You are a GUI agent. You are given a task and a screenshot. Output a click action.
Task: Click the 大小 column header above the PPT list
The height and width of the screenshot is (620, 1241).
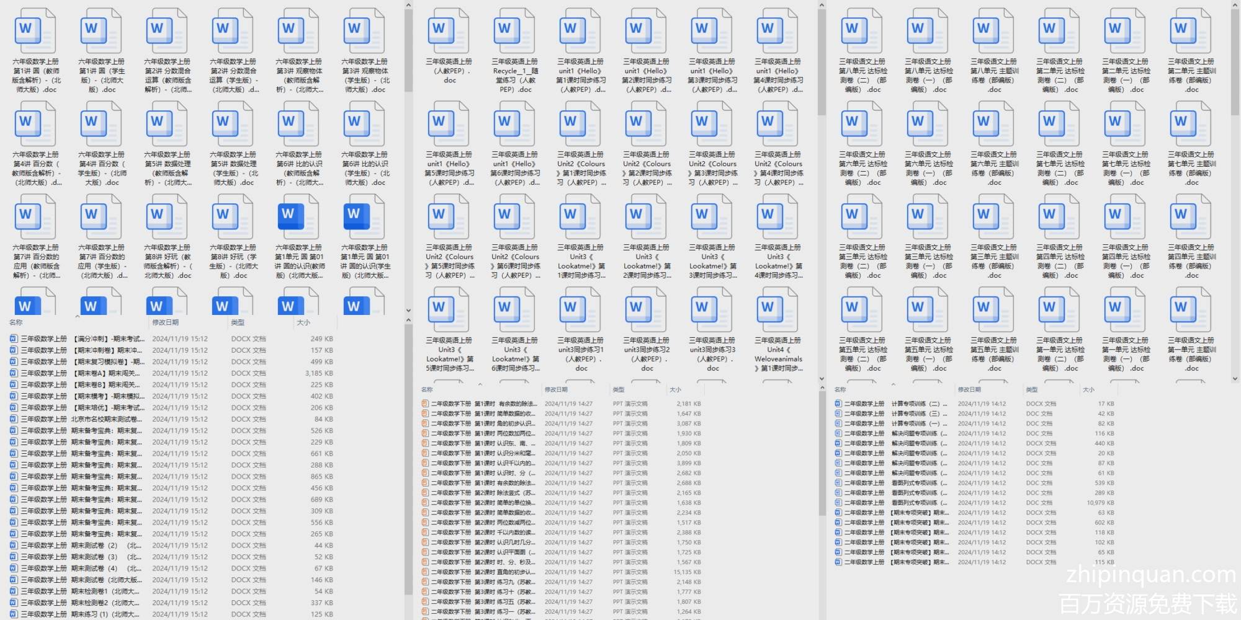pyautogui.click(x=676, y=390)
